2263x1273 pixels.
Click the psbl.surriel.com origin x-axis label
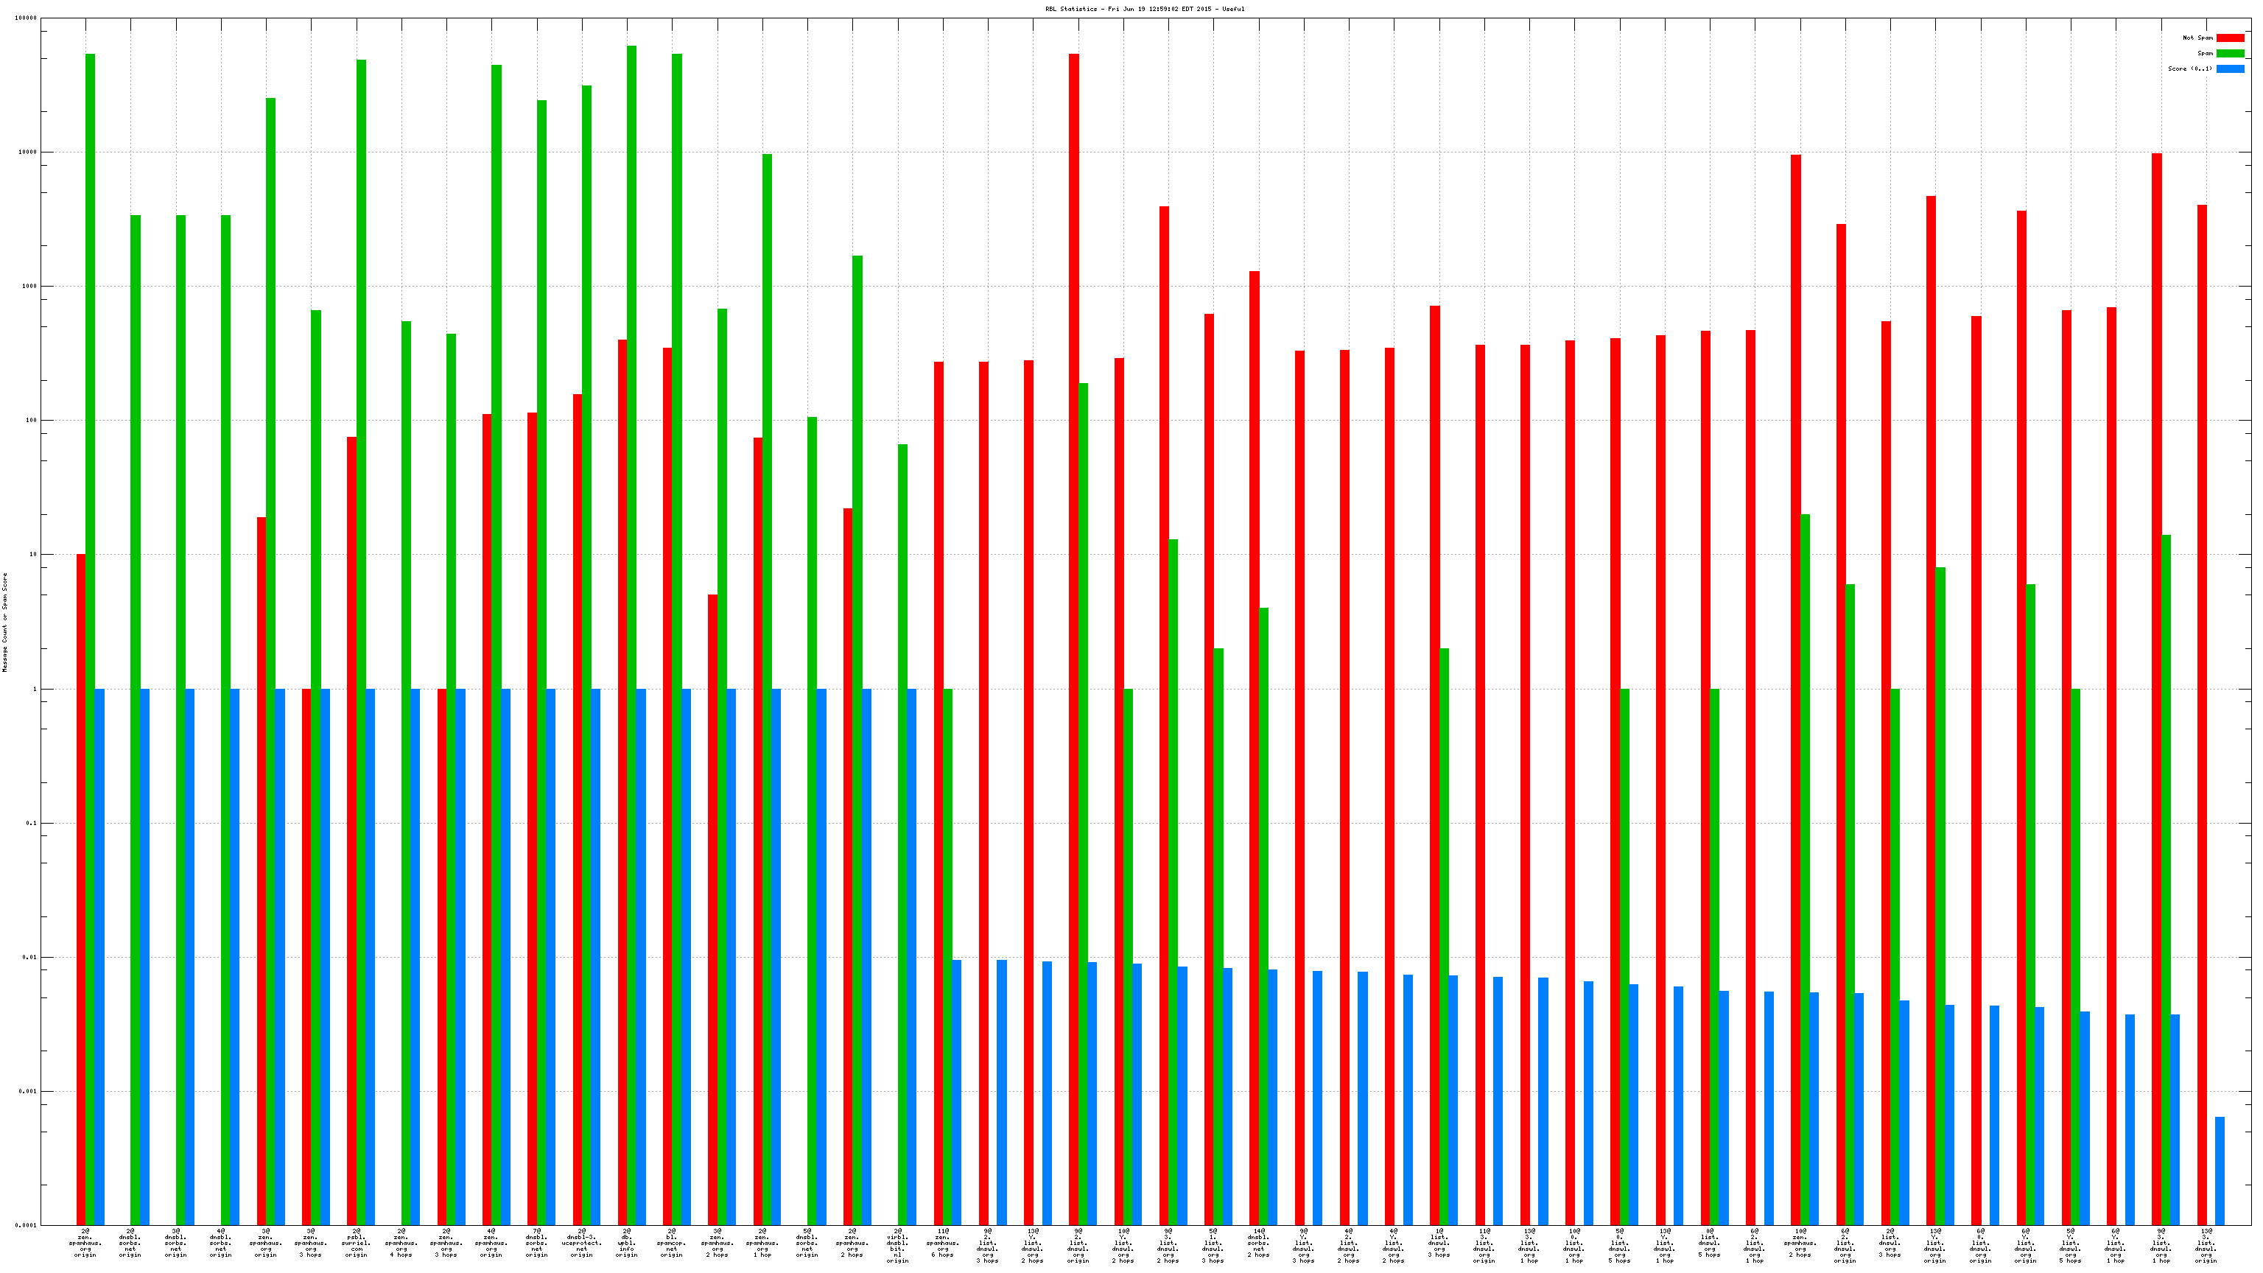pos(356,1243)
